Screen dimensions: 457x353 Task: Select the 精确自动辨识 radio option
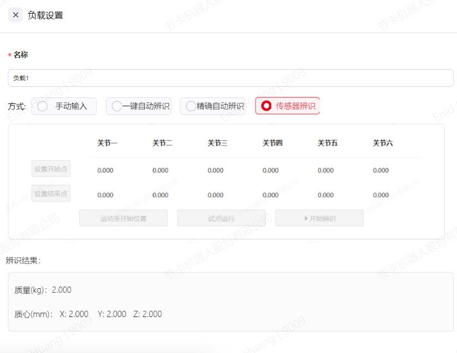coord(212,106)
